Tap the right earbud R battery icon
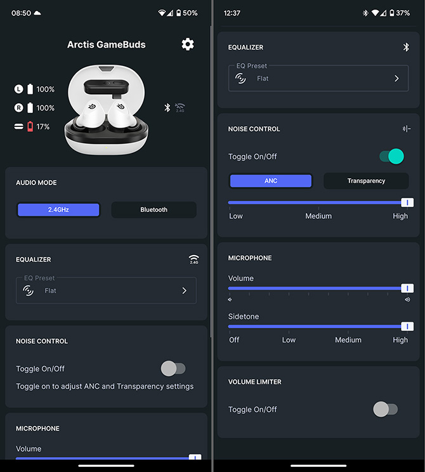 (30, 108)
